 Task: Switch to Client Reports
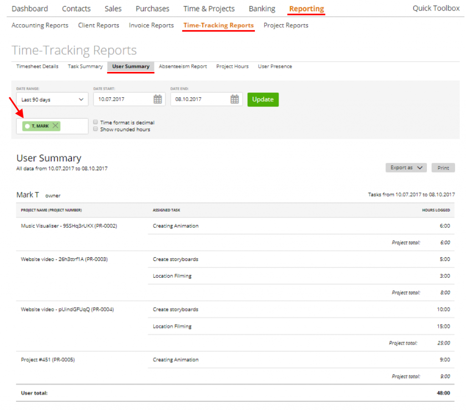(x=98, y=25)
